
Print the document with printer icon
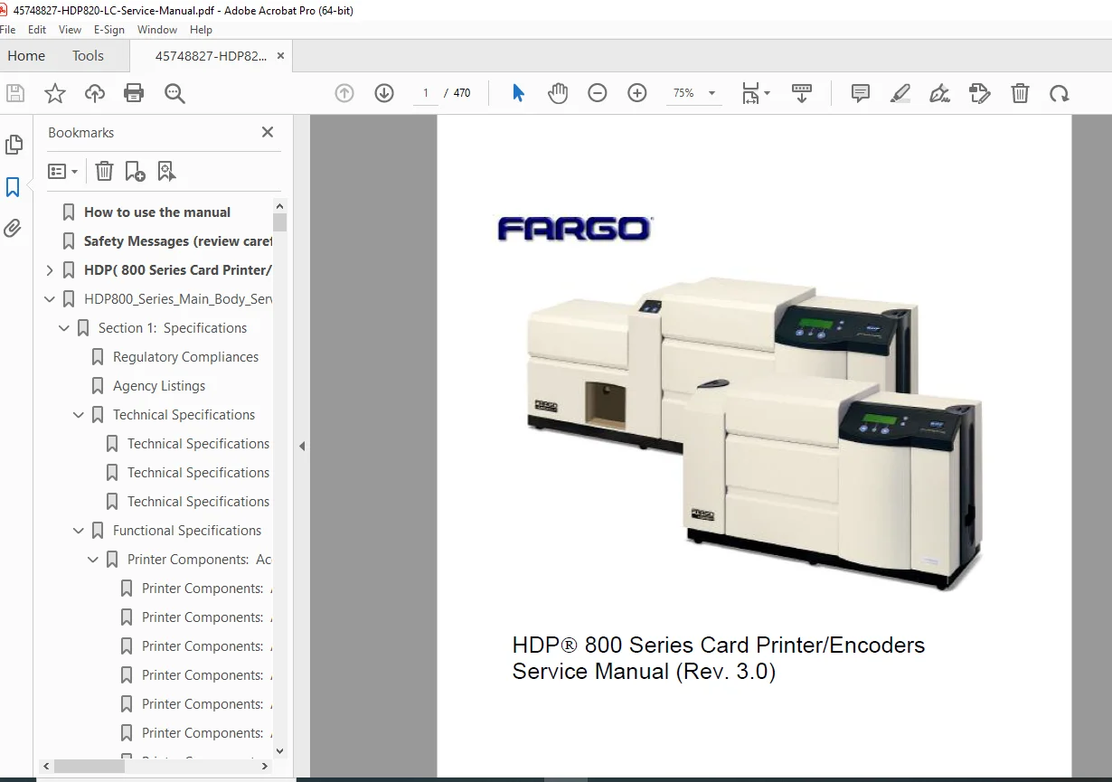pos(134,93)
